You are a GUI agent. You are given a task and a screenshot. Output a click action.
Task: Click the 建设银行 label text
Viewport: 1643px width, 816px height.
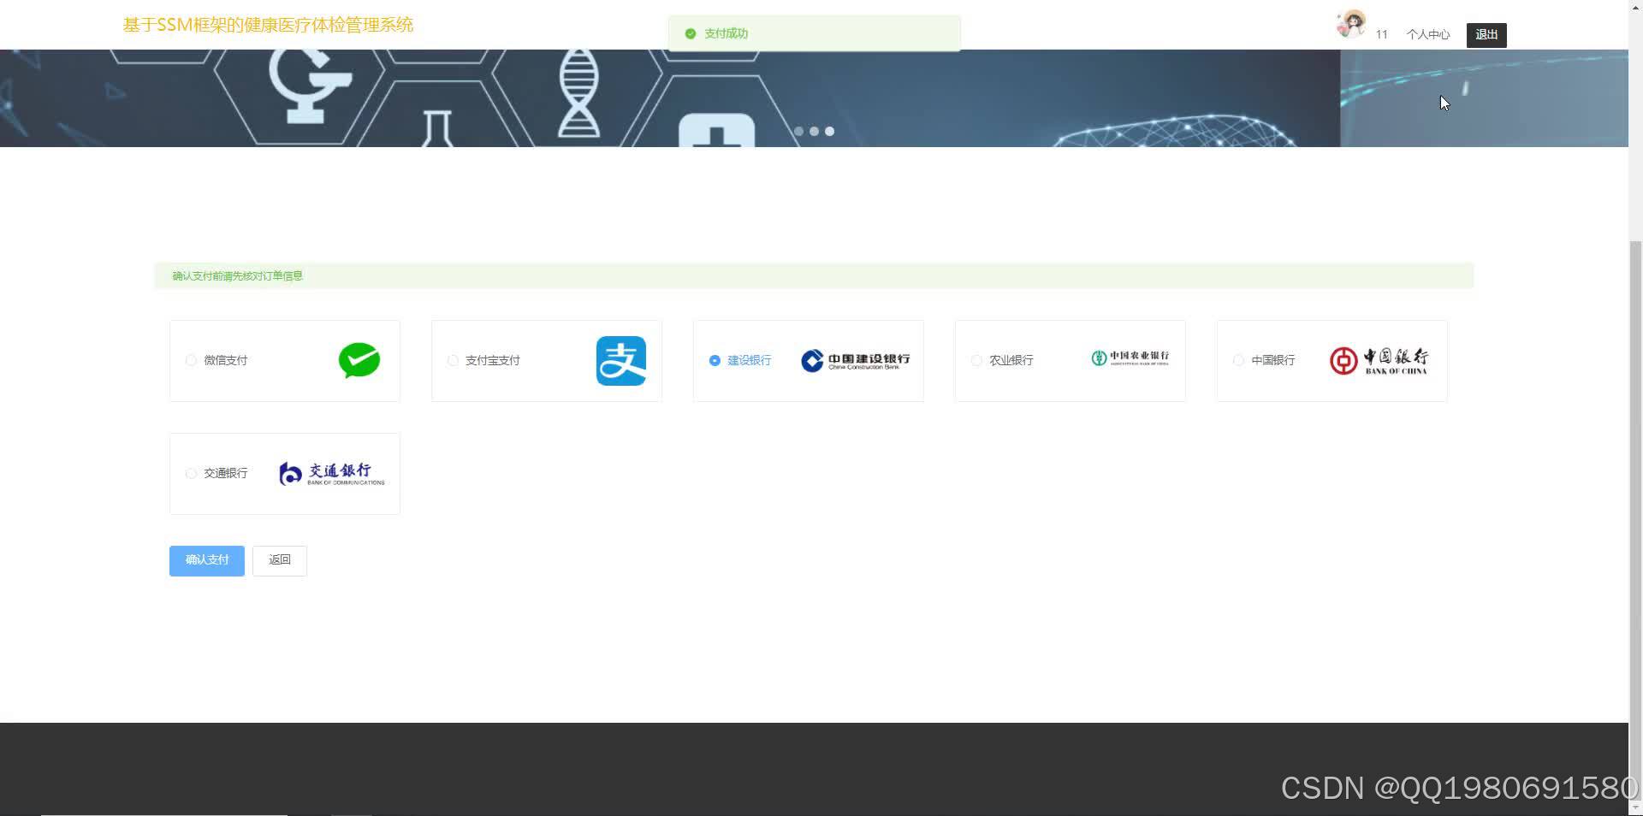750,360
